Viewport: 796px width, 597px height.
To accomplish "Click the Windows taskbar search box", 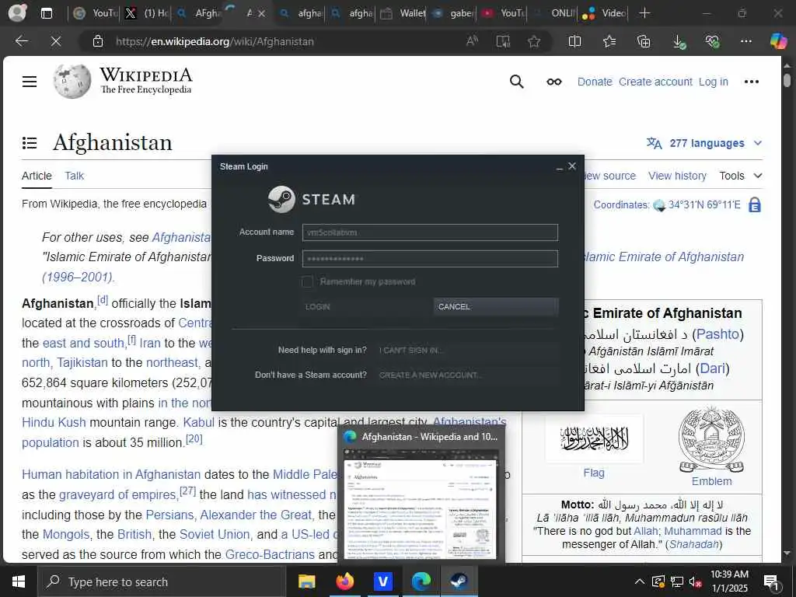I will click(x=162, y=581).
